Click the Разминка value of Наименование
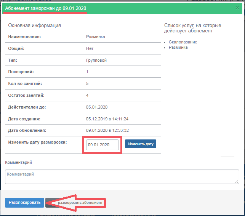 tap(96, 37)
